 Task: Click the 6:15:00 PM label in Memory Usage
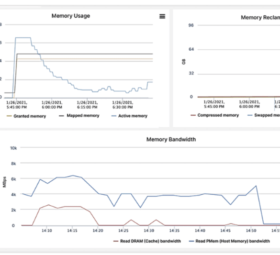87,105
